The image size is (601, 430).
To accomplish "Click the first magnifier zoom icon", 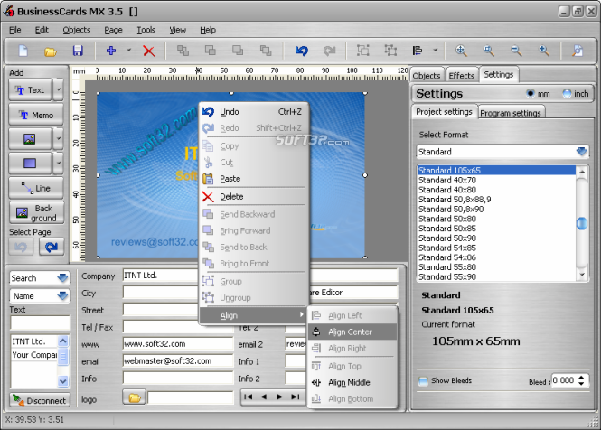I will pos(461,51).
